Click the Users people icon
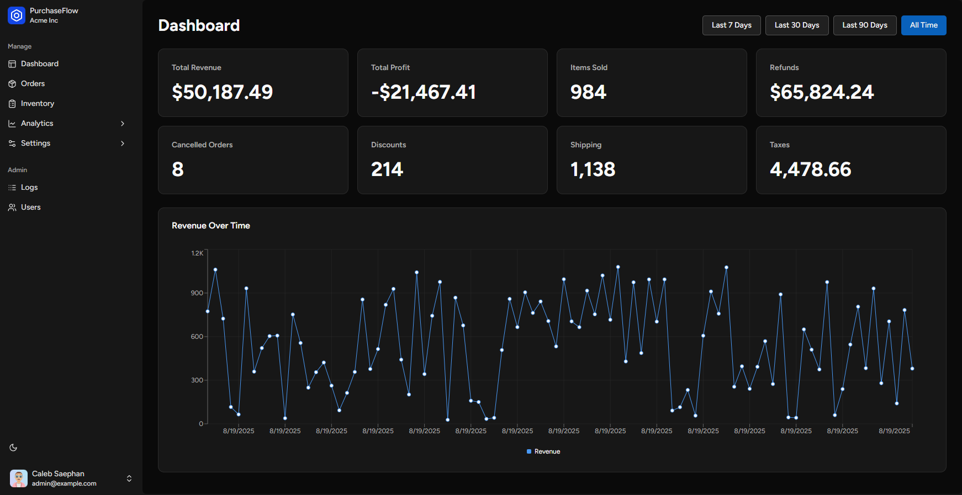 12,207
